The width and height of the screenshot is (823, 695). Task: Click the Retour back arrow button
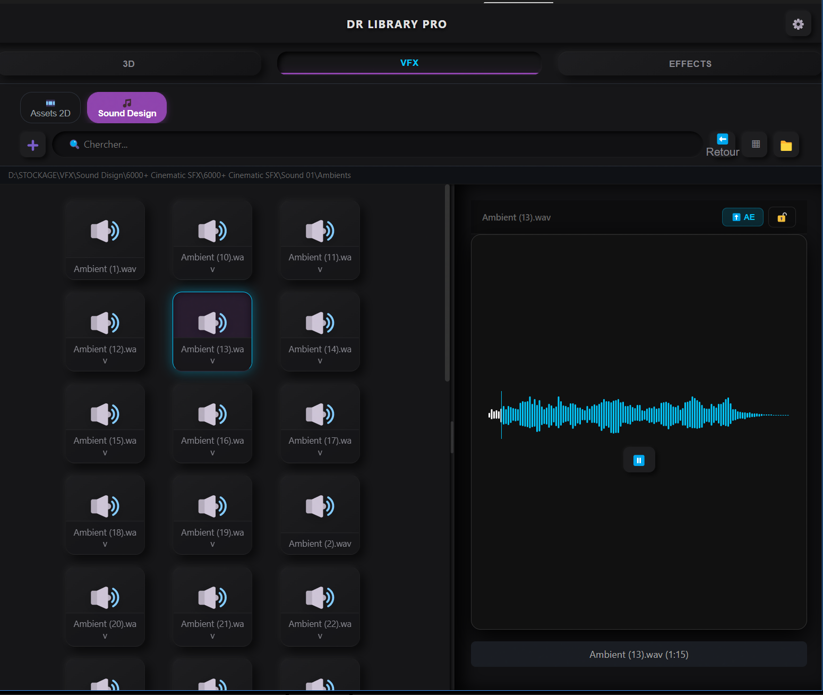[x=723, y=145]
